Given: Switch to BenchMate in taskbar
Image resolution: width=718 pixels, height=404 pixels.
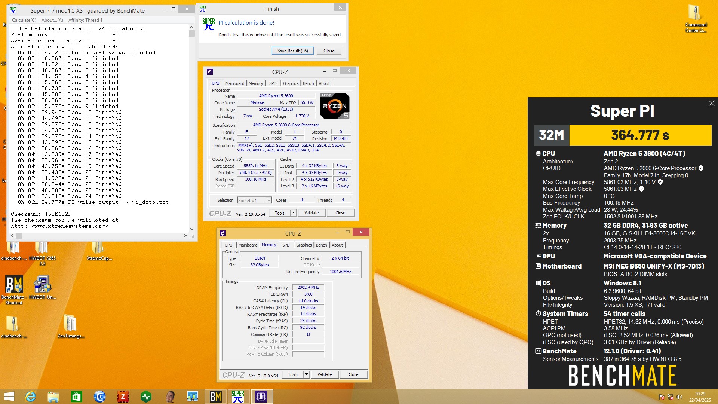Looking at the screenshot, I should pos(215,397).
